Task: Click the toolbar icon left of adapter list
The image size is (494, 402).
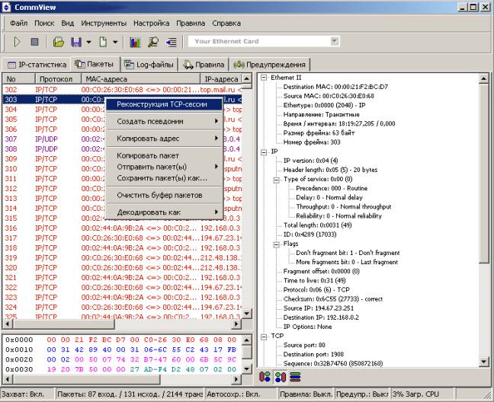Action: (171, 42)
